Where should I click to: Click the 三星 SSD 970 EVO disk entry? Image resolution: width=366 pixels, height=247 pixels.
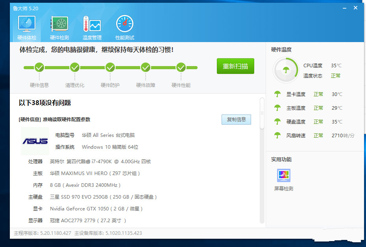coord(103,197)
